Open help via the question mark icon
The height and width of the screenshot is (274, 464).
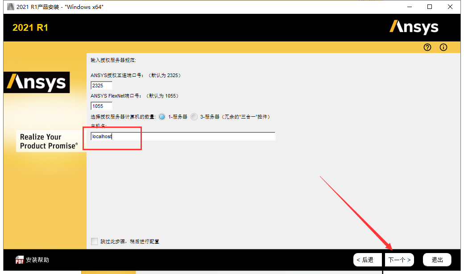(x=427, y=47)
